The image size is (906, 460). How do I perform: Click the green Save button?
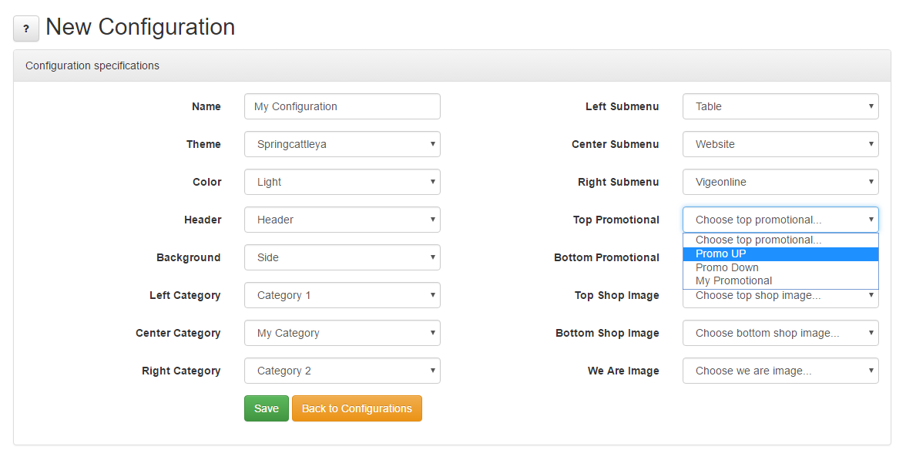[267, 408]
